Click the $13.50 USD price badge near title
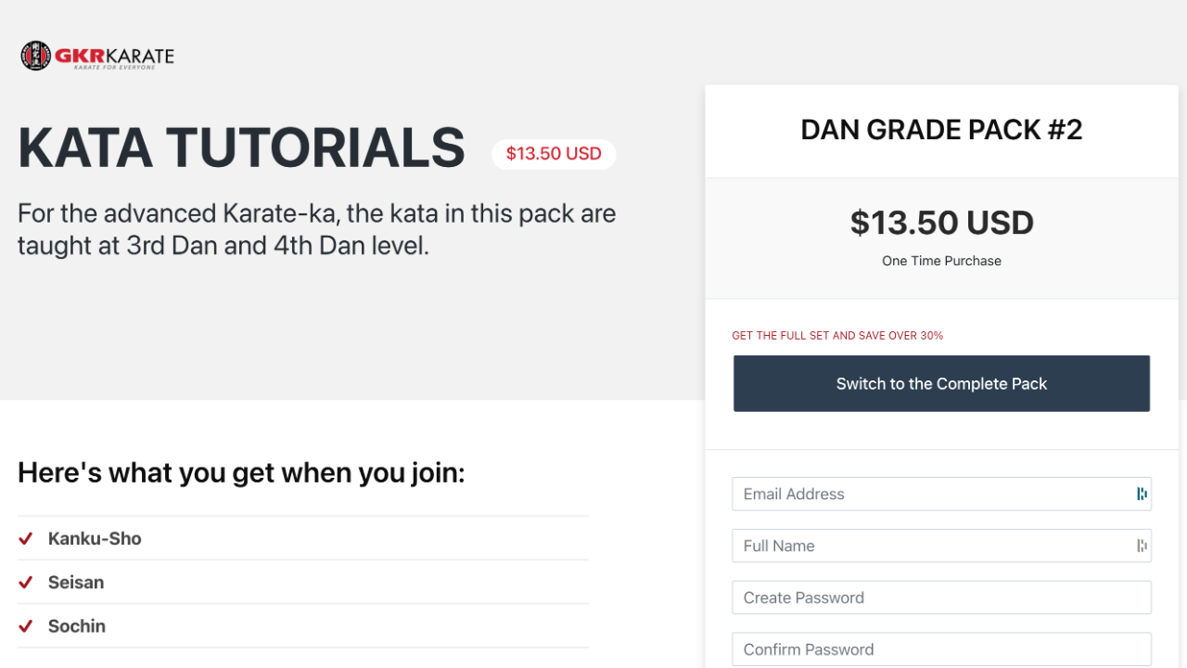The image size is (1187, 668). (x=554, y=154)
